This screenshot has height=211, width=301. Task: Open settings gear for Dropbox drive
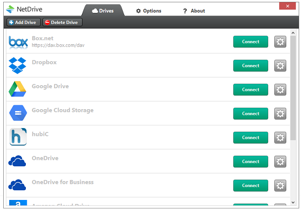click(x=280, y=66)
